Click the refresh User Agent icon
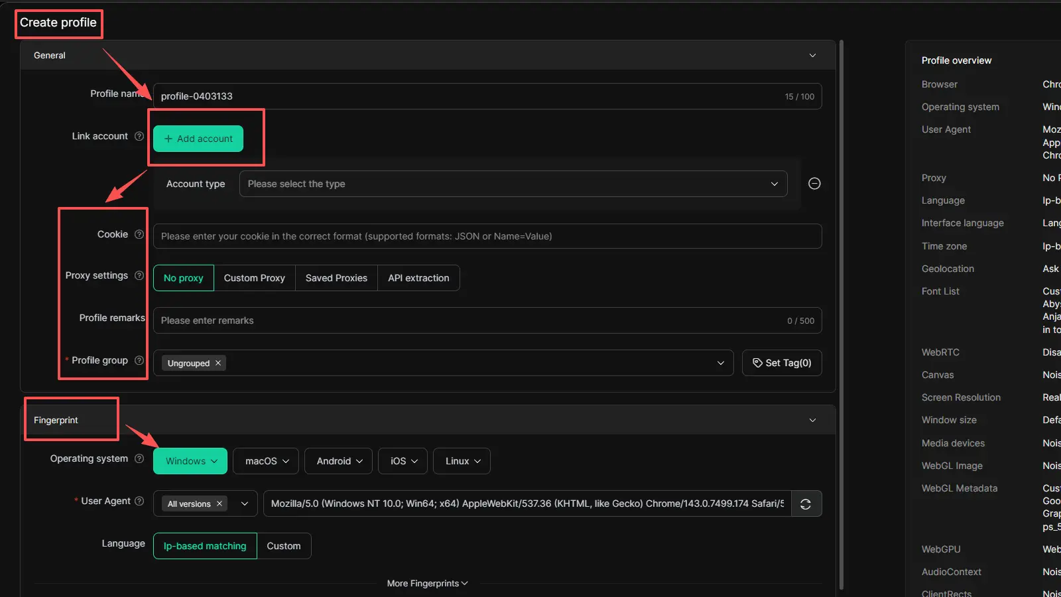 [x=806, y=504]
